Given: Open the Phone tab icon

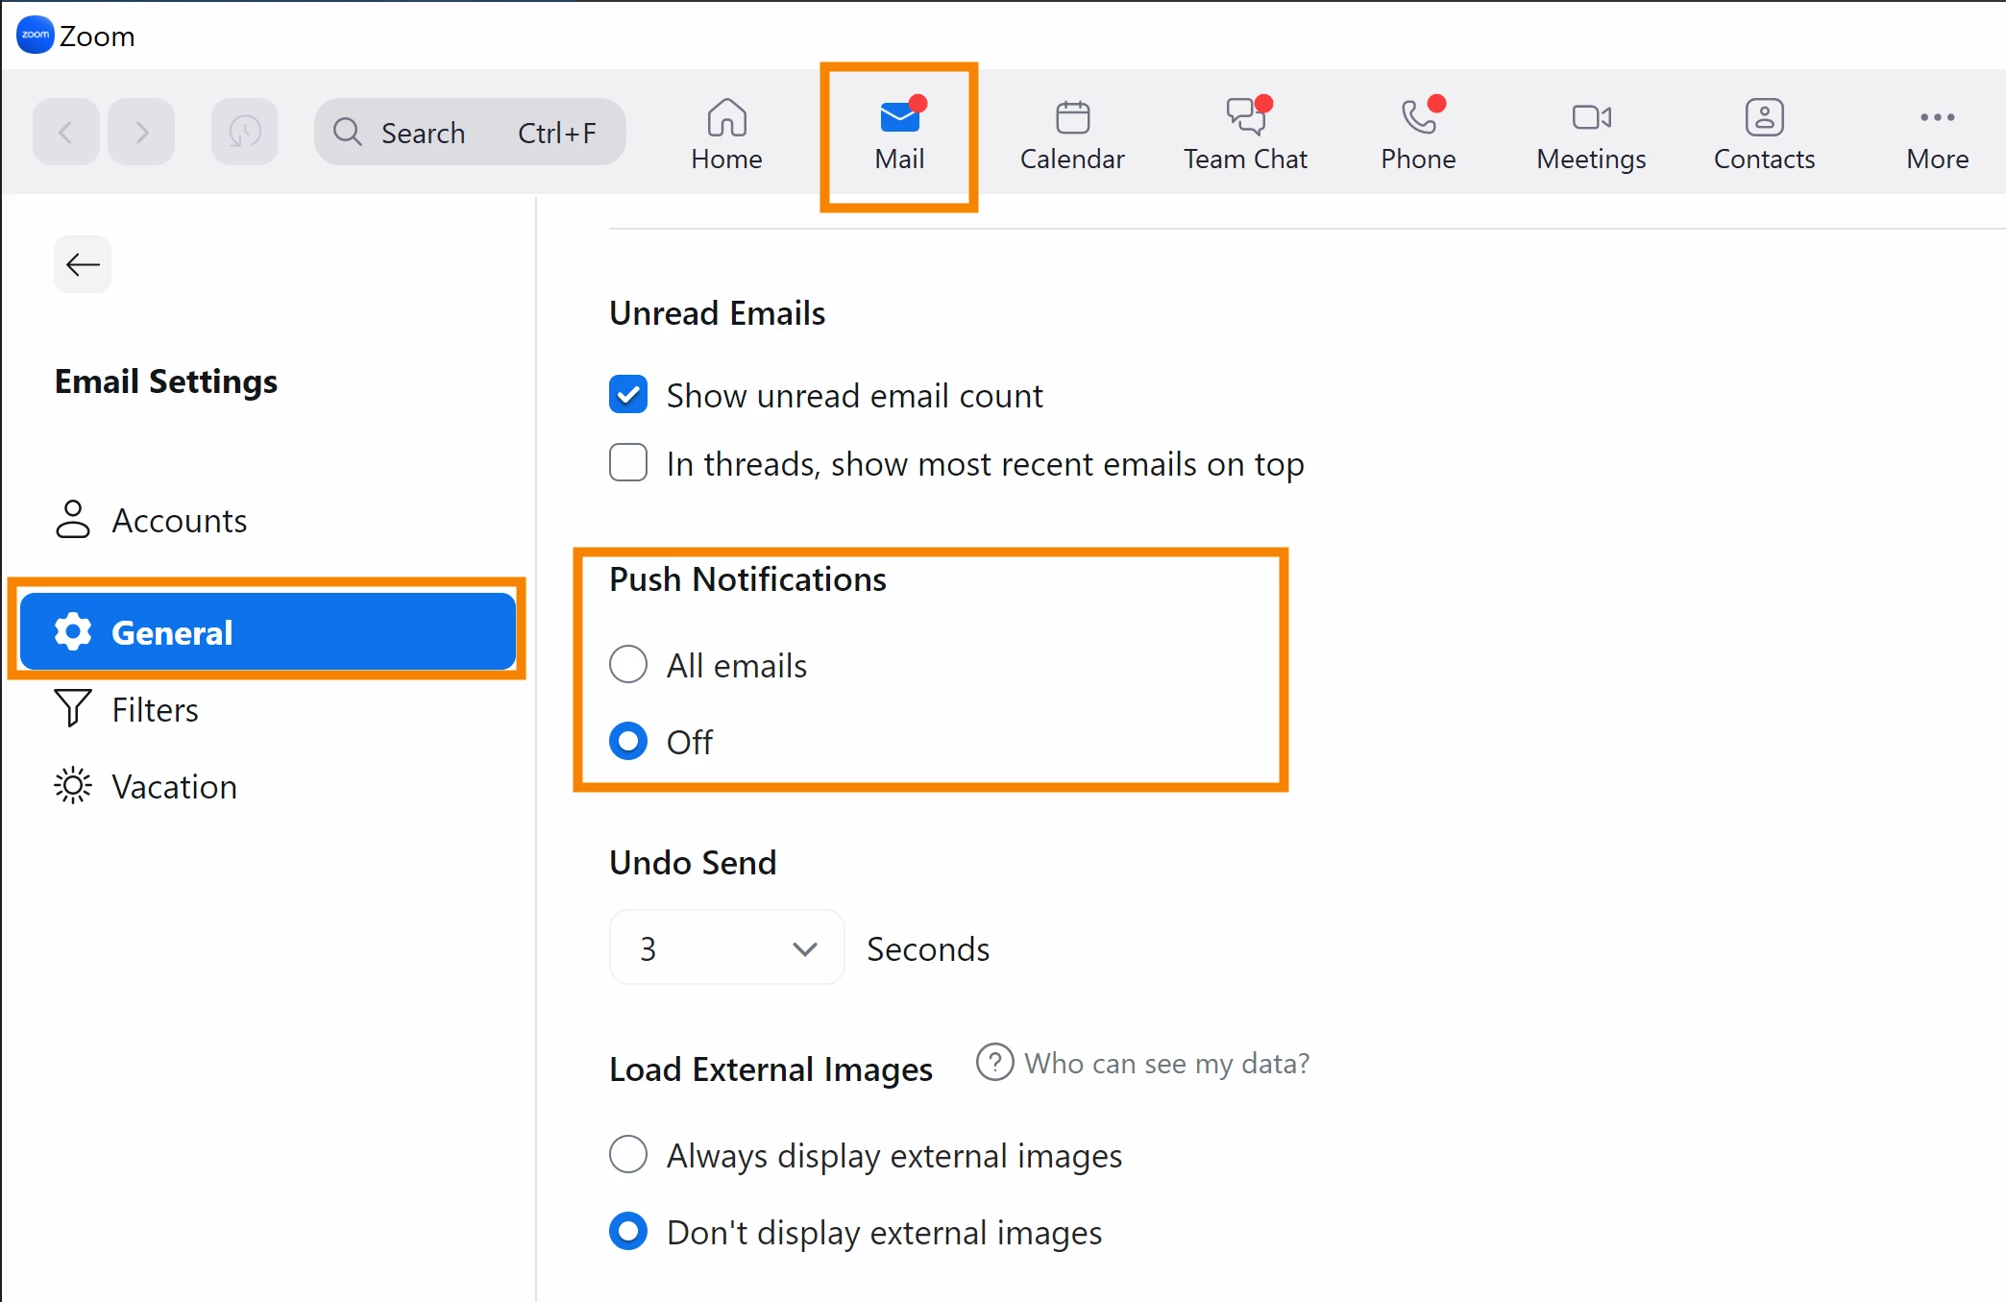Looking at the screenshot, I should (x=1418, y=118).
